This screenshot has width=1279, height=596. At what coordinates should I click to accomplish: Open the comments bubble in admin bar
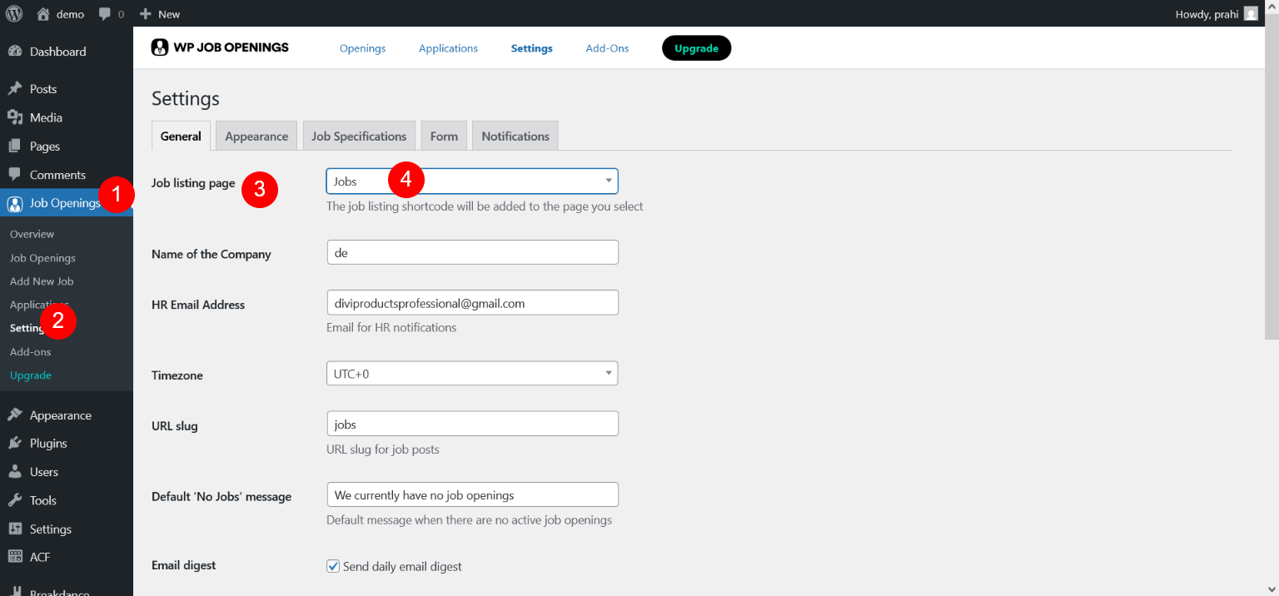[105, 14]
